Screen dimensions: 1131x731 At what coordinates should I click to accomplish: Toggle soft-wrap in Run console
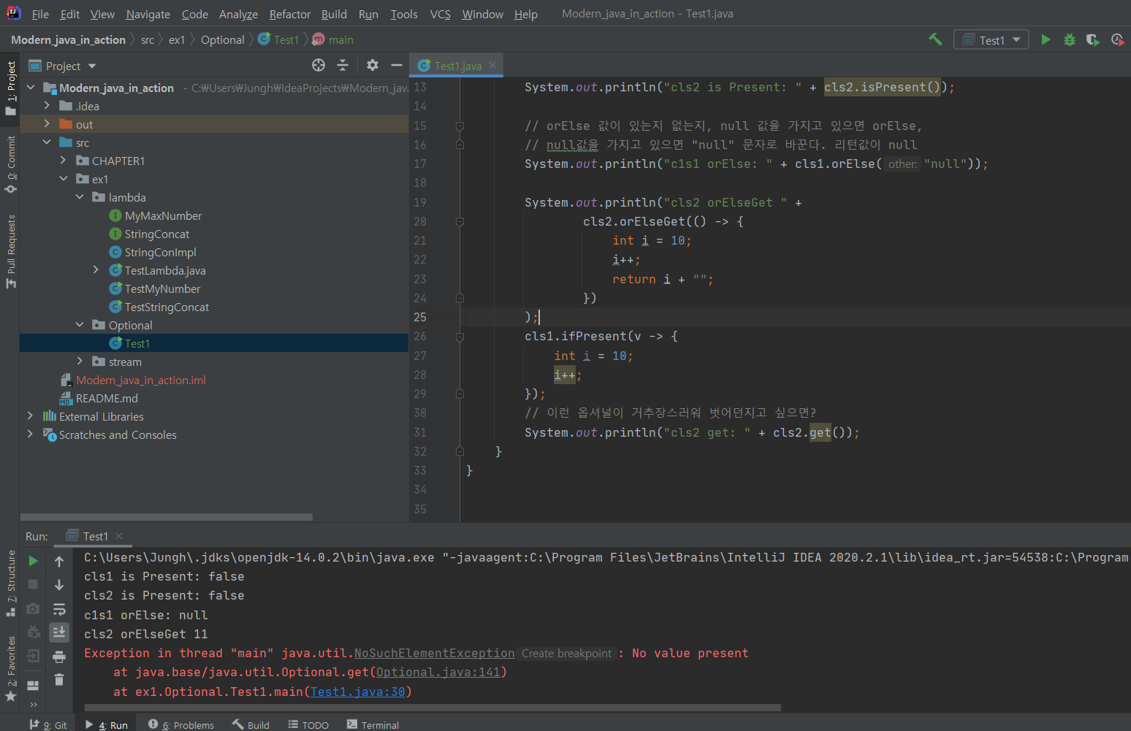click(59, 609)
